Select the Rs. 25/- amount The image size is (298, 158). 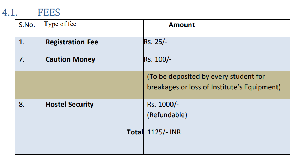click(x=157, y=42)
